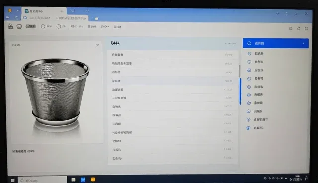Click the center list header title
The image size is (318, 183).
[x=115, y=43]
